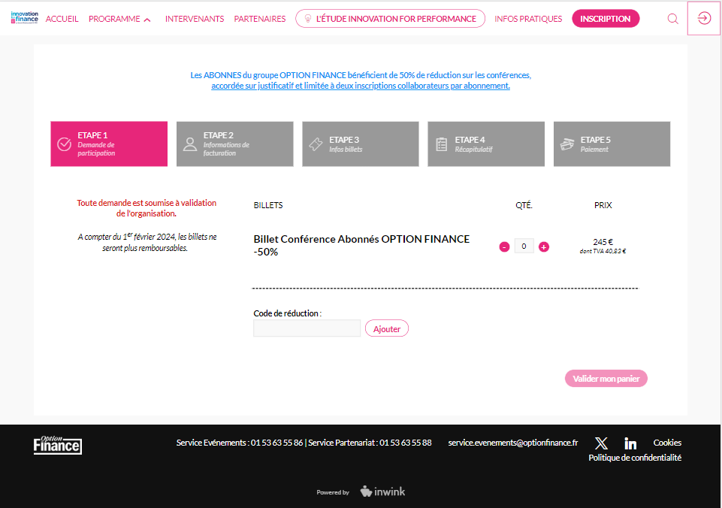
Task: Click the Etape 2 person icon
Action: [190, 144]
